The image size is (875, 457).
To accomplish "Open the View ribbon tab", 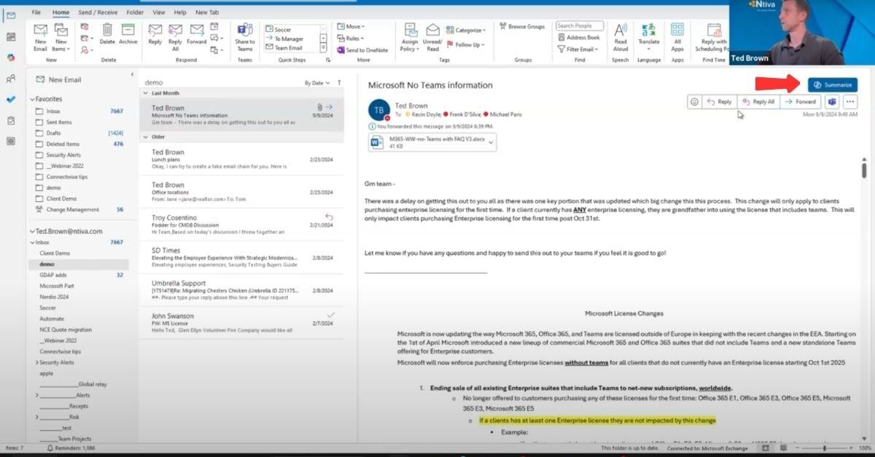I will pos(159,12).
